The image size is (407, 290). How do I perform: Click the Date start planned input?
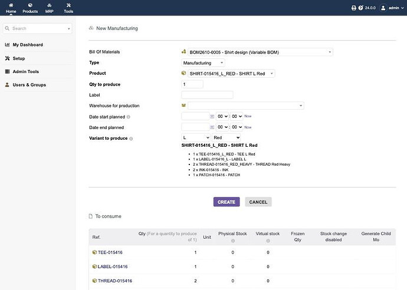coord(195,116)
